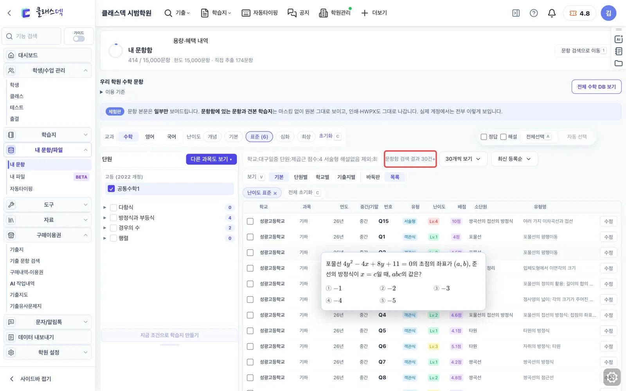Click 더보기 plus in top navigation
This screenshot has width=626, height=391.
374,13
